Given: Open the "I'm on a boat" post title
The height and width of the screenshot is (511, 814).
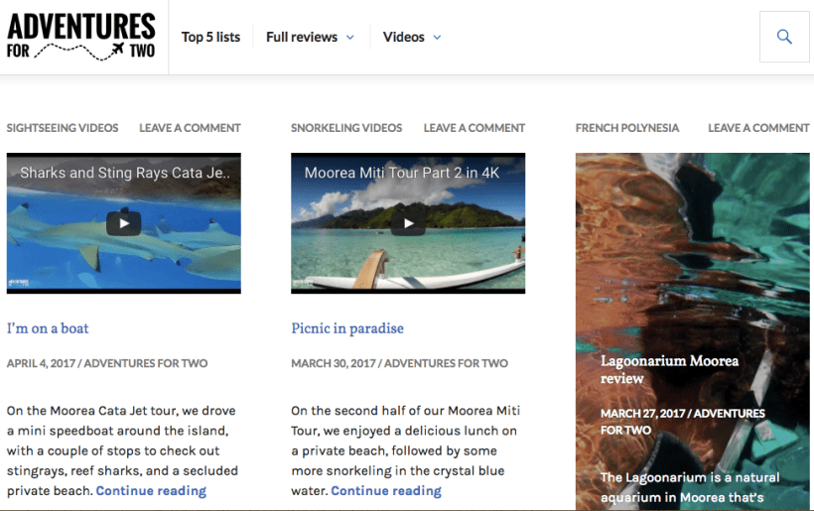Looking at the screenshot, I should pos(48,328).
